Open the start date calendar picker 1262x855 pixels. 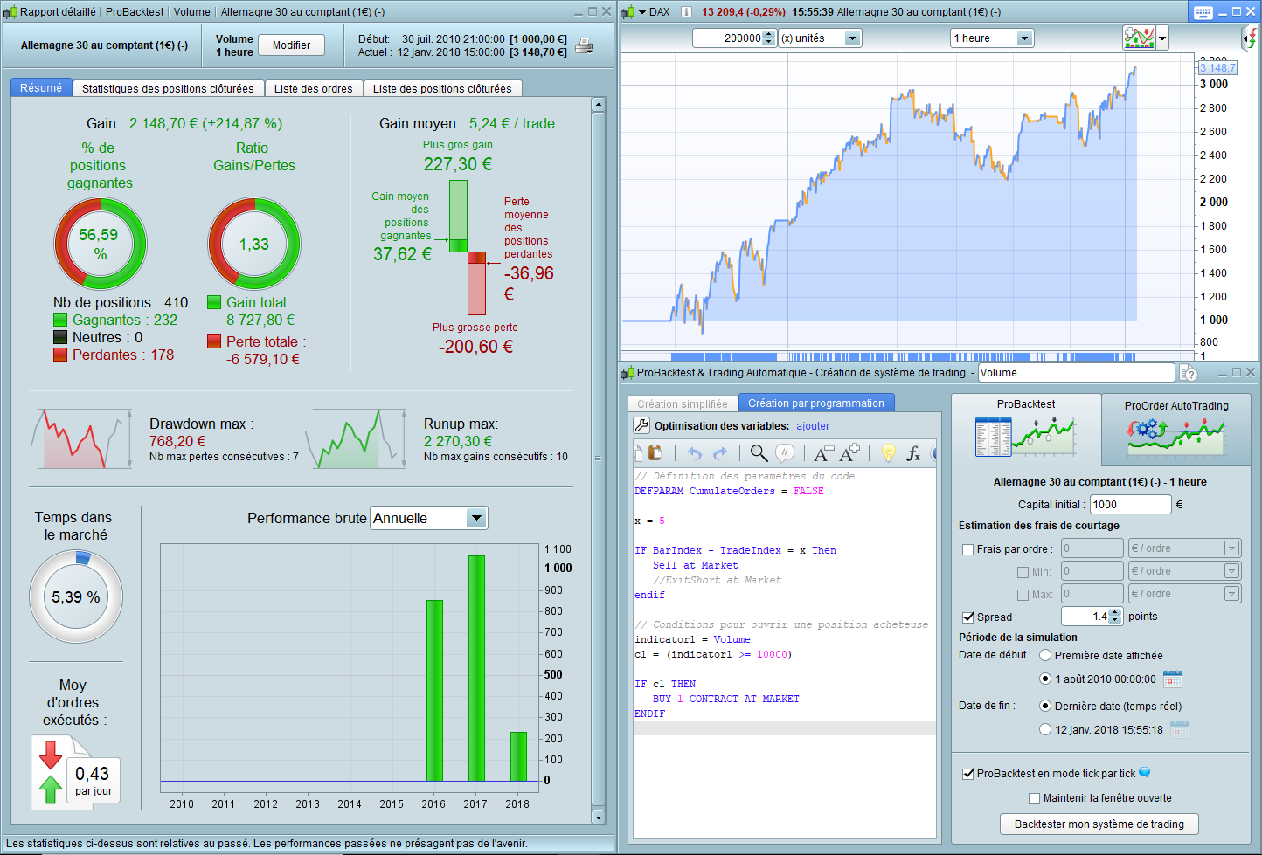[x=1173, y=679]
